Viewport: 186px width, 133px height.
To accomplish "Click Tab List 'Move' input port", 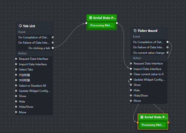I will (x=16, y=112).
